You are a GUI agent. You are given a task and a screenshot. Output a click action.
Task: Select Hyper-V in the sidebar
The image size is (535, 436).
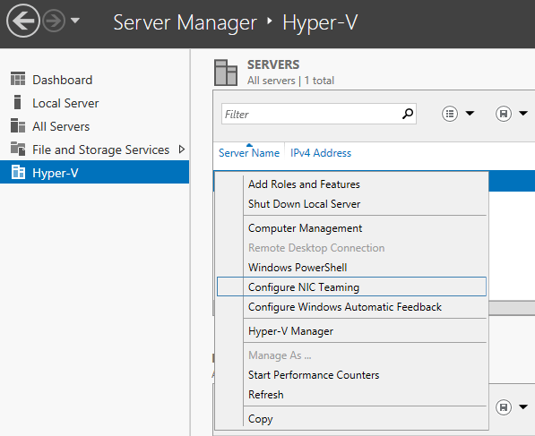[x=94, y=172]
